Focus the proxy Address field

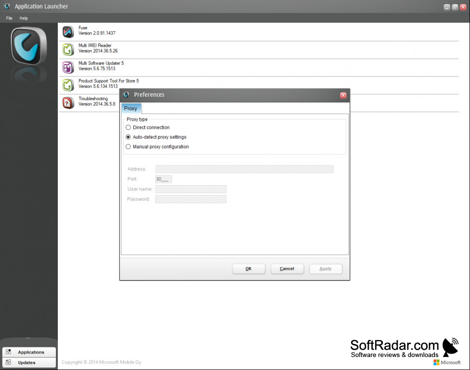tap(244, 169)
